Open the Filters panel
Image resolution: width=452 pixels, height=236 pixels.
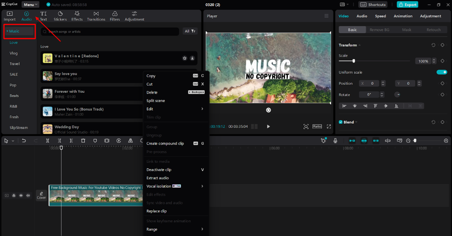click(115, 16)
